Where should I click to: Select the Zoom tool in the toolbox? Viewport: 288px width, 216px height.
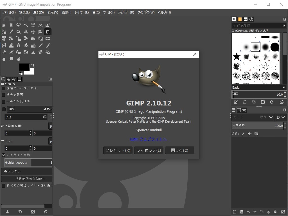coord(19,31)
